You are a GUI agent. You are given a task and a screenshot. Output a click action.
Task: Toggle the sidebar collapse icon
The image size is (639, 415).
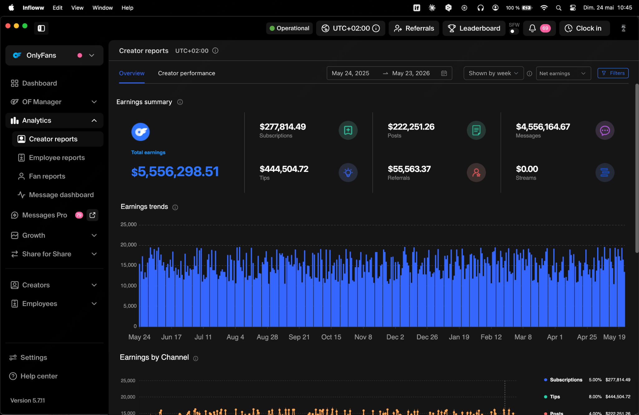41,28
